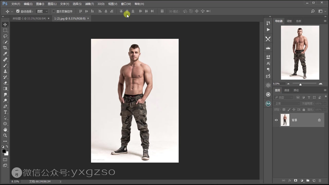Expand the collapsed toolbox double-arrow

point(3,16)
